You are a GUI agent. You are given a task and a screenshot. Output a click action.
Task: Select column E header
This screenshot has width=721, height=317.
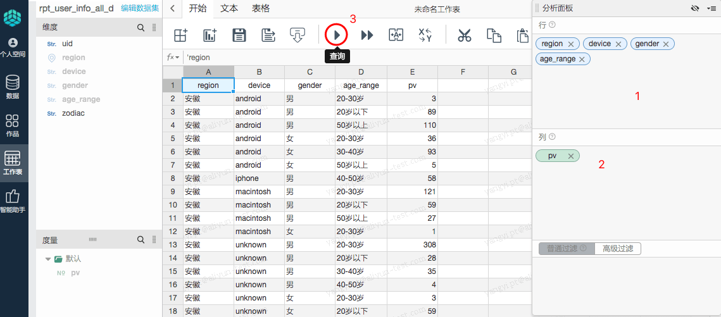[413, 71]
